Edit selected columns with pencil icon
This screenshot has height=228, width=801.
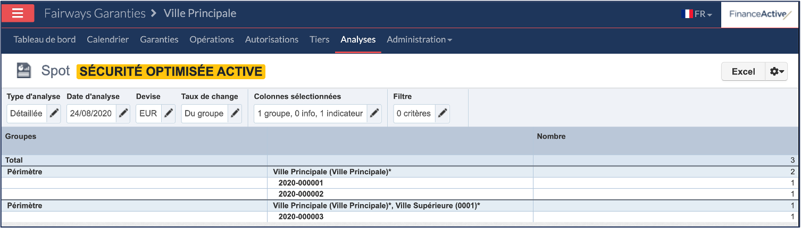(374, 113)
